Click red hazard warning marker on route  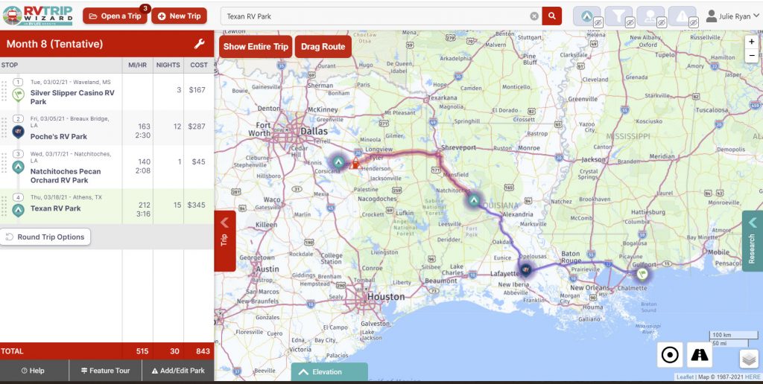tap(355, 164)
